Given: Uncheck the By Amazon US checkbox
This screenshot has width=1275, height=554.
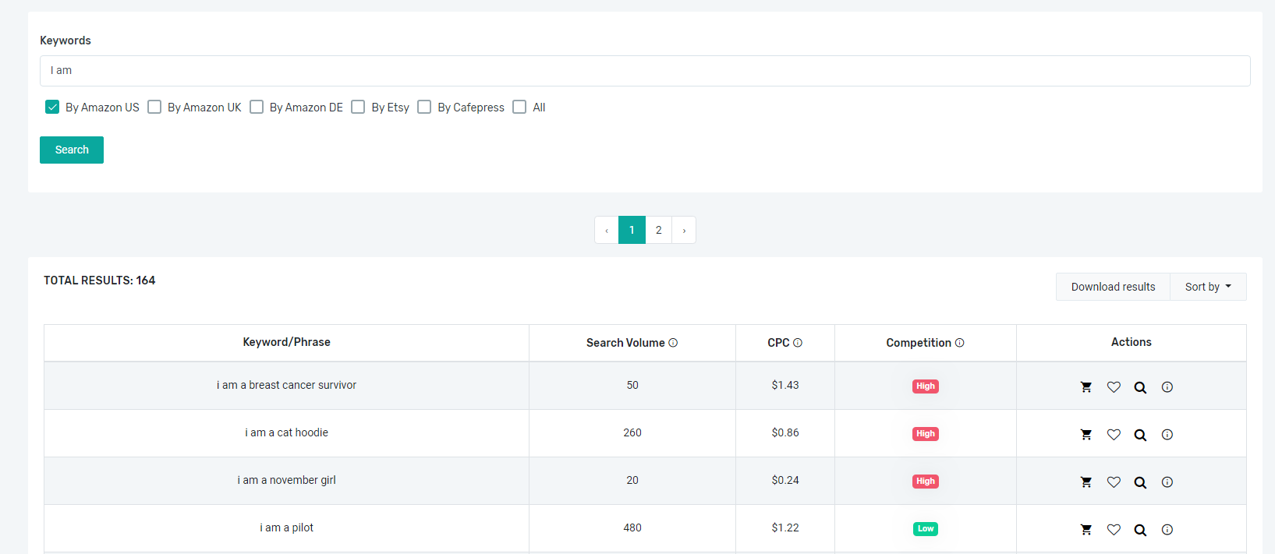Looking at the screenshot, I should click(x=52, y=108).
